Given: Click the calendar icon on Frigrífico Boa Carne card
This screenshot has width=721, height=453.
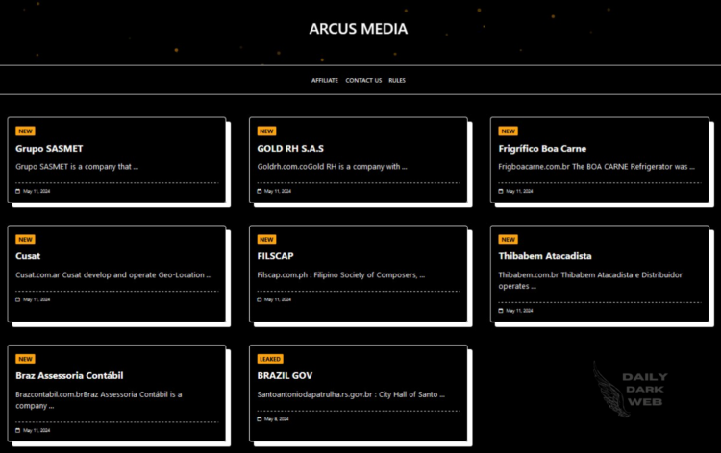Looking at the screenshot, I should pos(501,191).
